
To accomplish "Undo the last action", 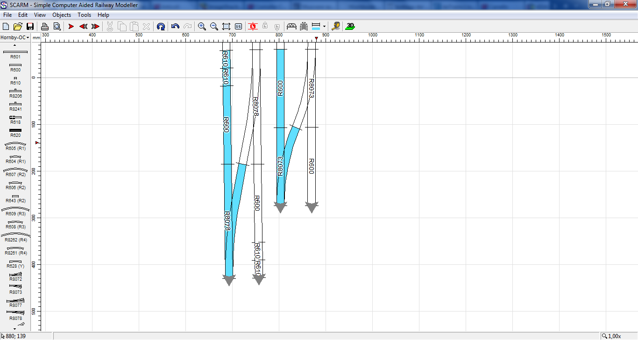I will pos(175,27).
